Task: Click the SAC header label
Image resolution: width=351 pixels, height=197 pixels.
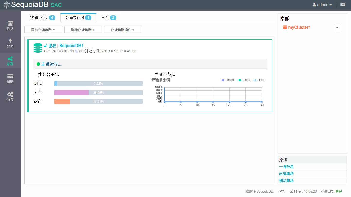Action: (x=56, y=5)
